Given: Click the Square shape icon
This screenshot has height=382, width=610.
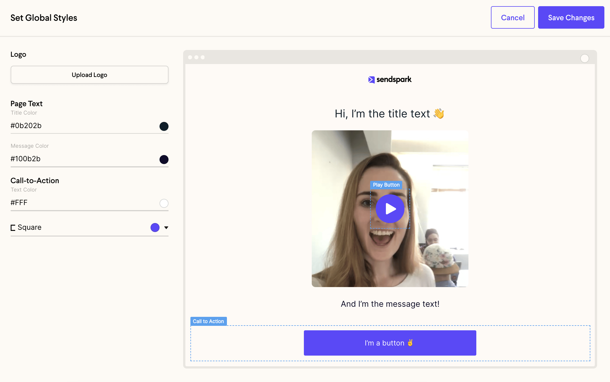Looking at the screenshot, I should 13,228.
